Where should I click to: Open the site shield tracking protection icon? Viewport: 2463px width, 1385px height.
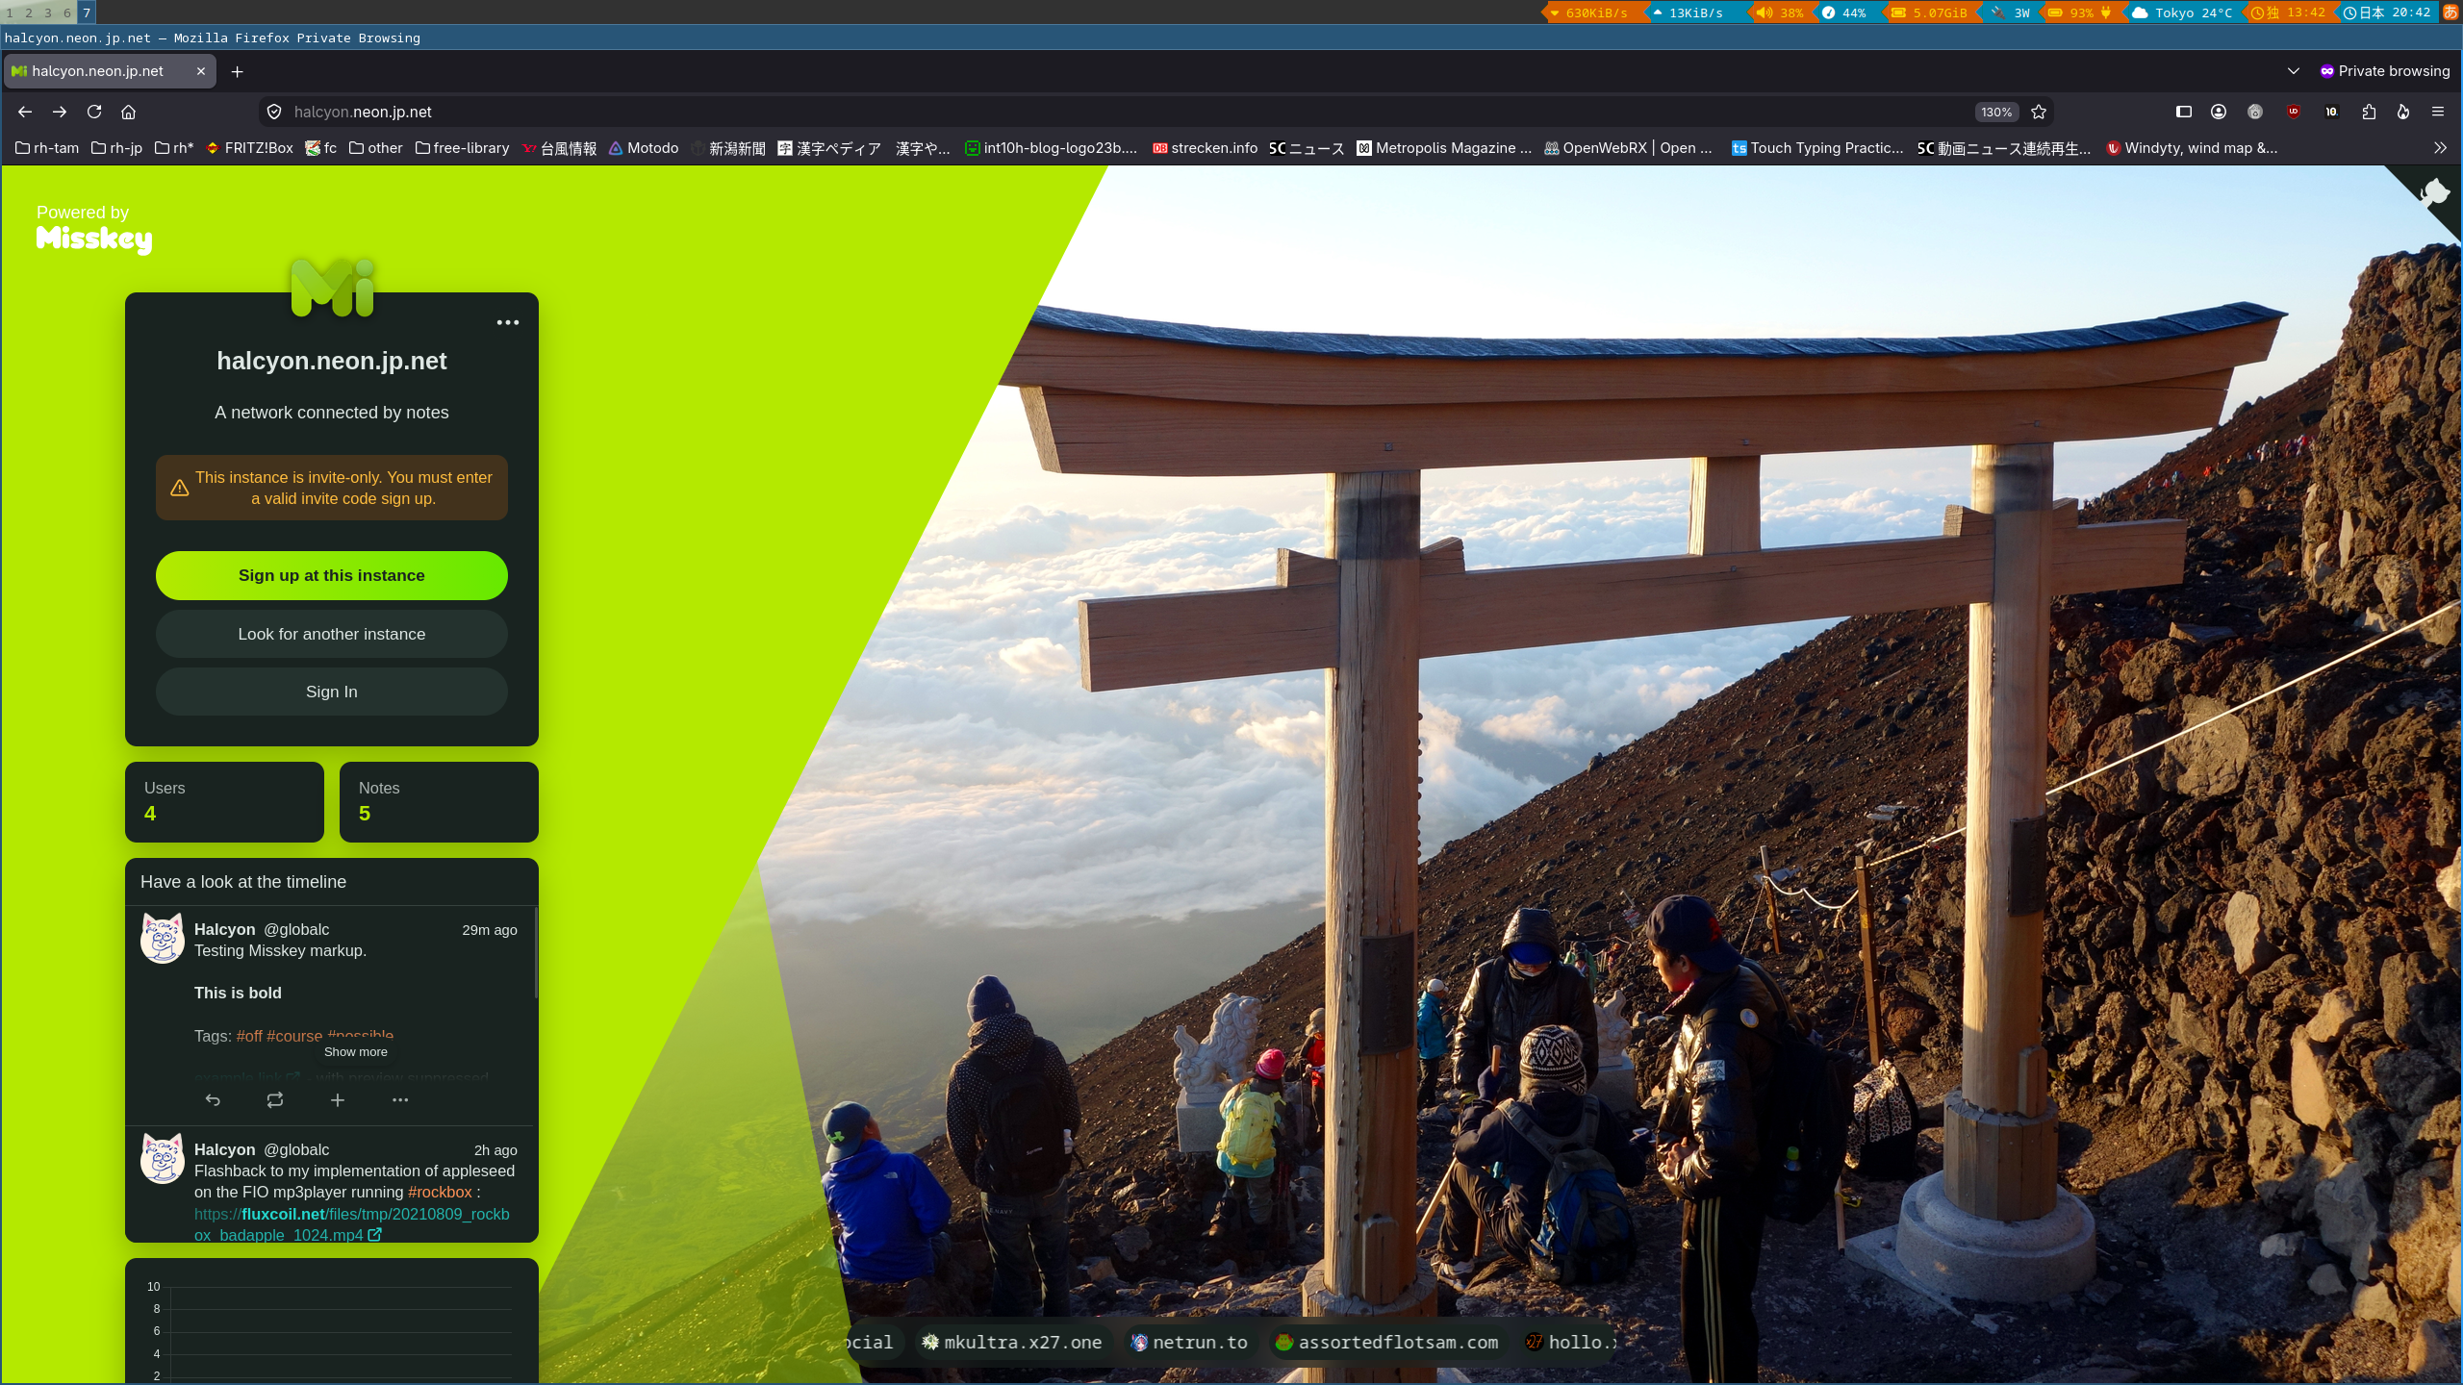pos(274,112)
